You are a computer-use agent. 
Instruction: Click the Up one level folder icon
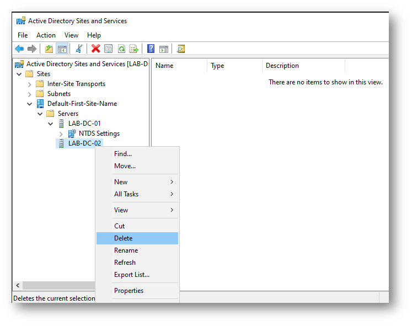pos(49,49)
